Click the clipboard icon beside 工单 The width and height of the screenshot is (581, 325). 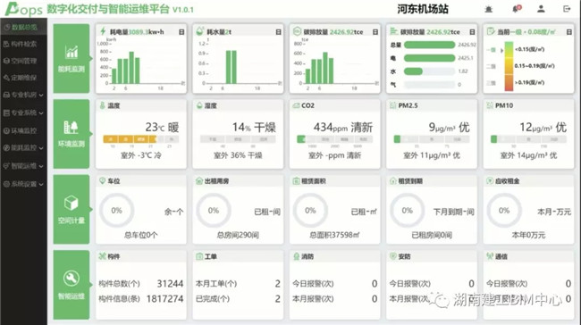199,256
